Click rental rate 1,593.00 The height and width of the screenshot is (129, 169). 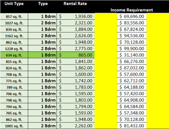(x=76, y=113)
